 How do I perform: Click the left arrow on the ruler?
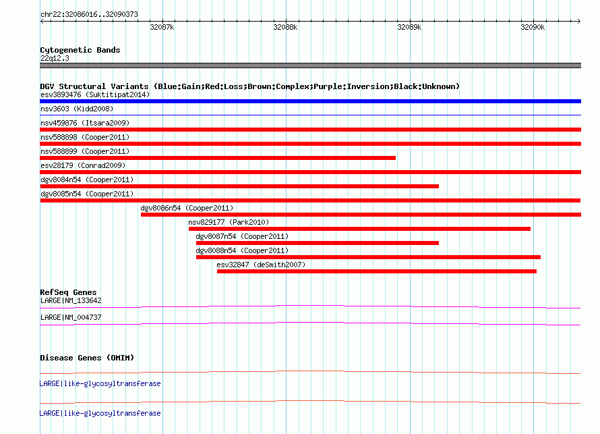(42, 21)
